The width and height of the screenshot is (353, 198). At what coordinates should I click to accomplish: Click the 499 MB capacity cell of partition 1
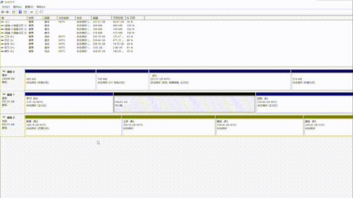click(98, 26)
